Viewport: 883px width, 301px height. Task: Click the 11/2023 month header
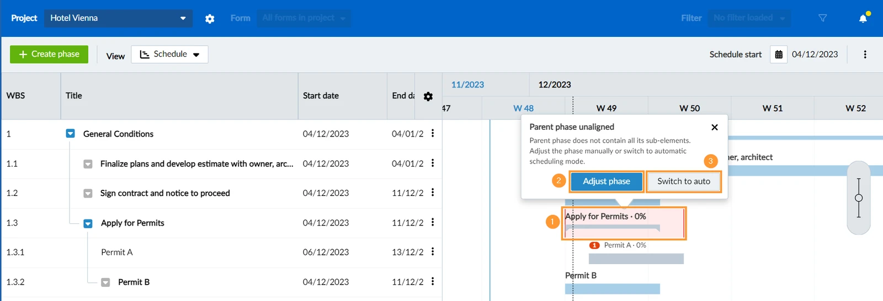coord(467,85)
